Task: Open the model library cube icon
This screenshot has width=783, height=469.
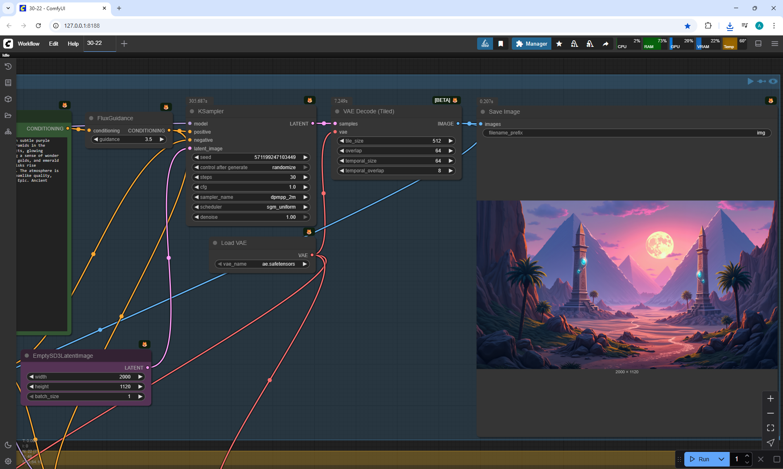Action: tap(8, 99)
